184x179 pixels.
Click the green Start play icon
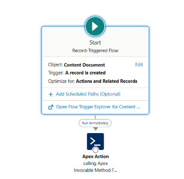[x=95, y=26]
